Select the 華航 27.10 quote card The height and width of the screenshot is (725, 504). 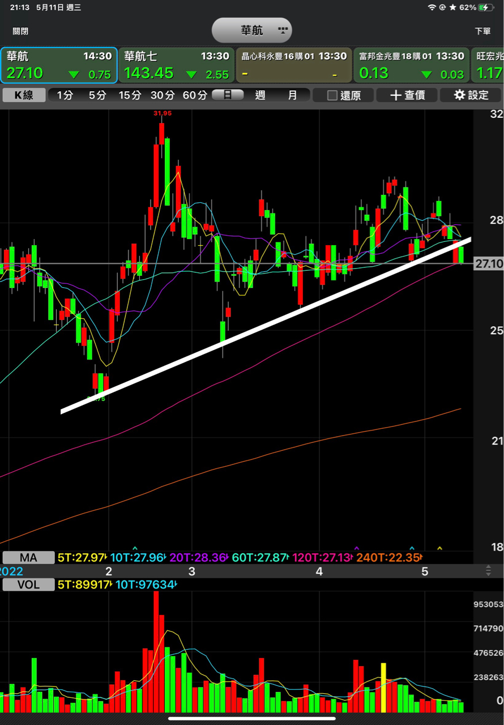pyautogui.click(x=59, y=65)
